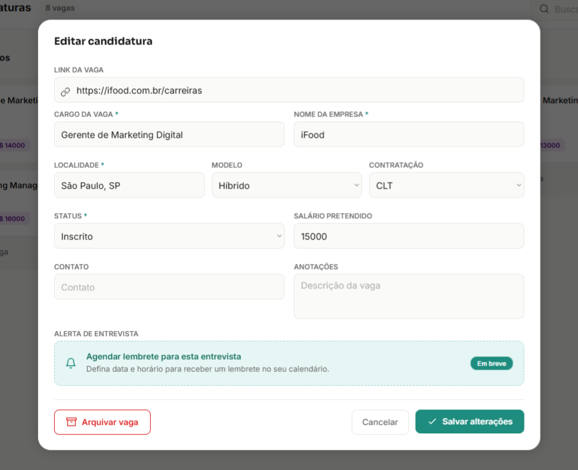Click the ANOTAÇÕES label
The width and height of the screenshot is (578, 470).
tap(316, 267)
